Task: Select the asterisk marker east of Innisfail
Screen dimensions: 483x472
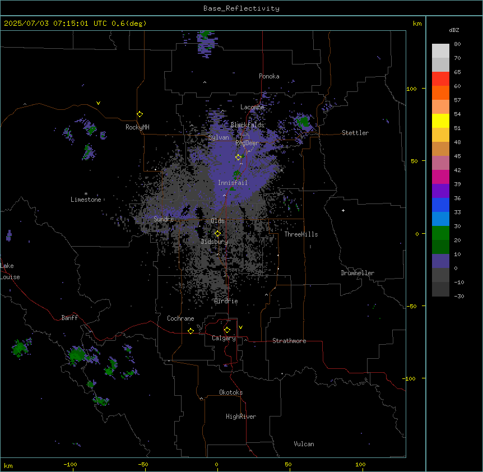Action: tap(281, 170)
